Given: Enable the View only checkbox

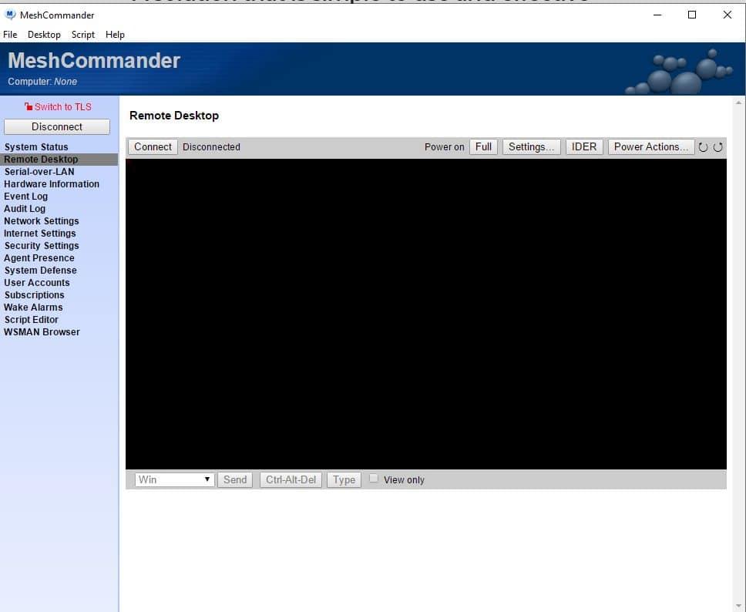Looking at the screenshot, I should pos(374,478).
